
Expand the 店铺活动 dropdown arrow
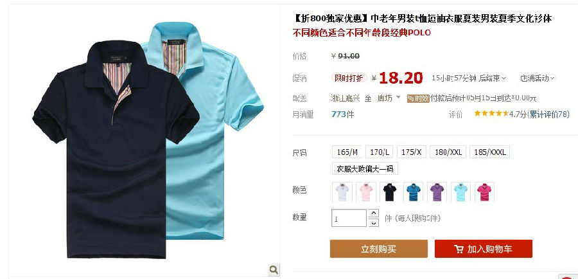tap(552, 78)
